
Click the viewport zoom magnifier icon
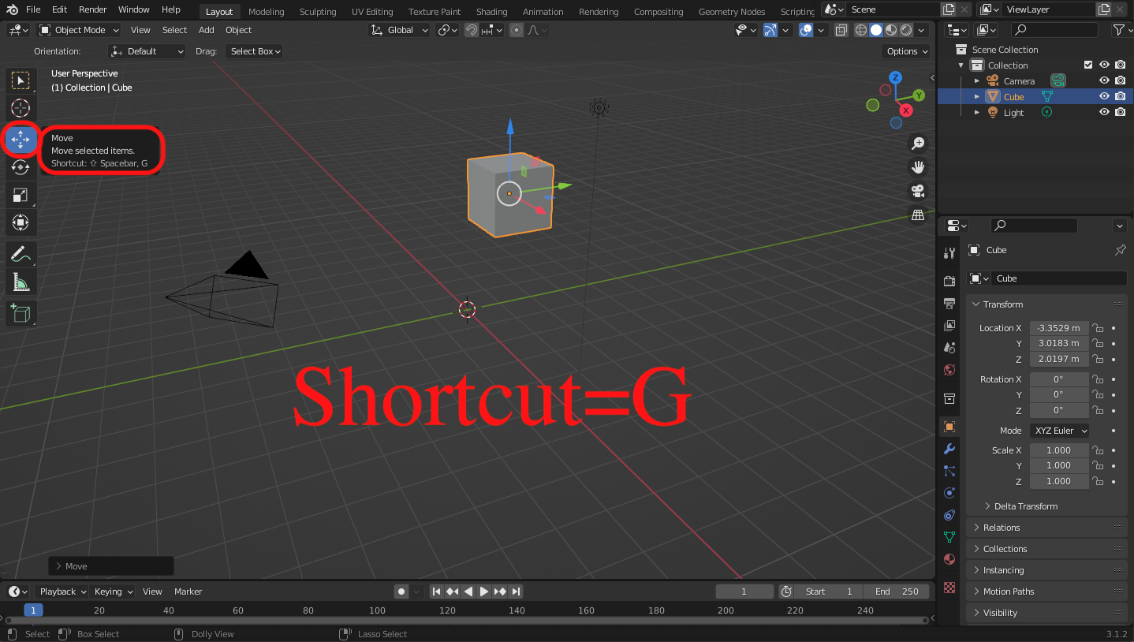click(918, 144)
